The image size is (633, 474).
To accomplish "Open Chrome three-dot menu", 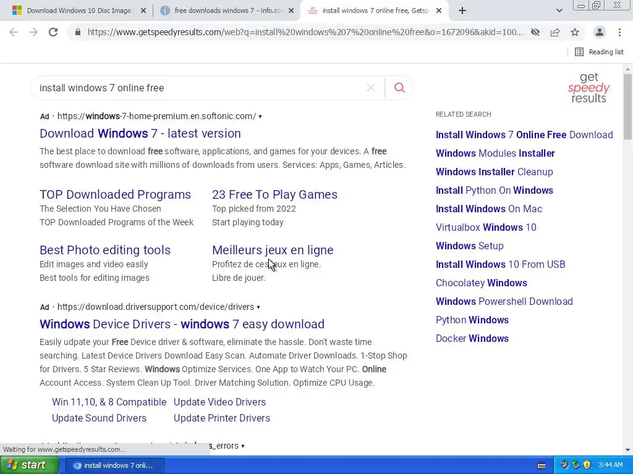I will (x=619, y=32).
